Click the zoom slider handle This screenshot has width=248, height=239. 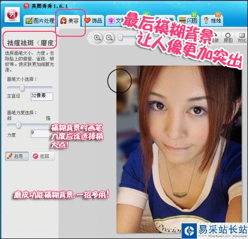(x=121, y=38)
